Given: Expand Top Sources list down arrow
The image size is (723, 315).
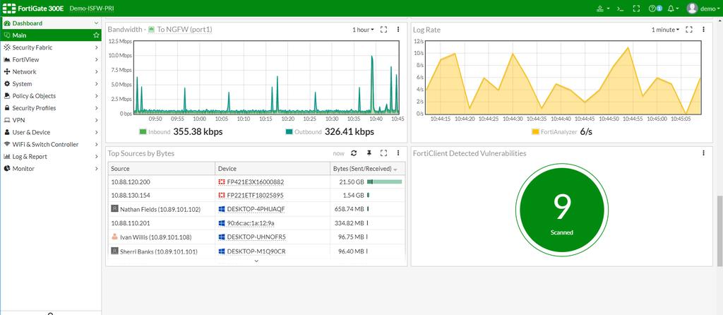Looking at the screenshot, I should click(x=256, y=261).
